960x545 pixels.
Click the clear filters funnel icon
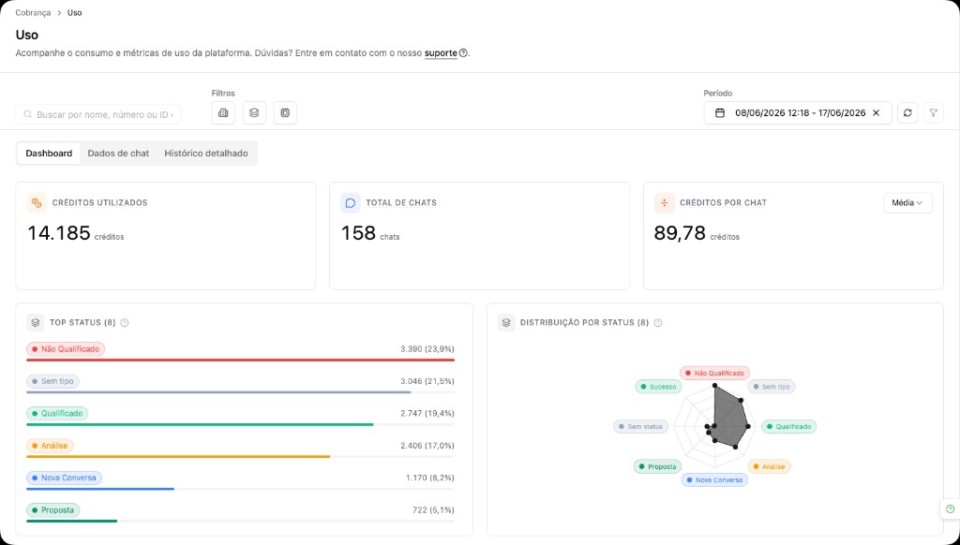click(934, 113)
